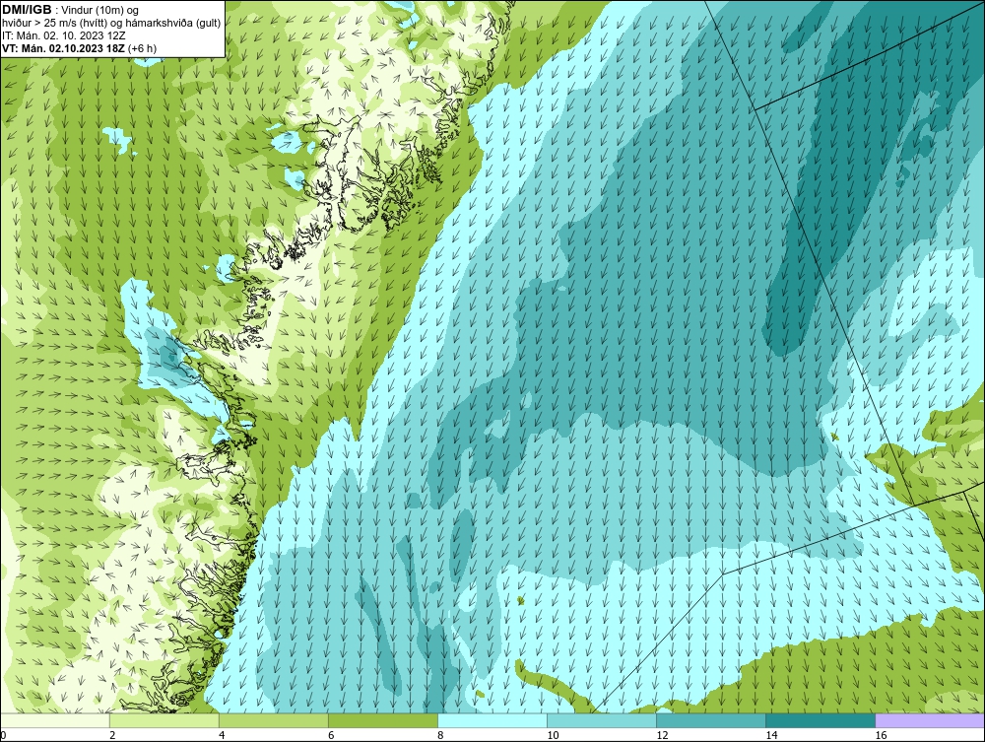Click the legend label 14
Image resolution: width=985 pixels, height=742 pixels.
pyautogui.click(x=771, y=735)
